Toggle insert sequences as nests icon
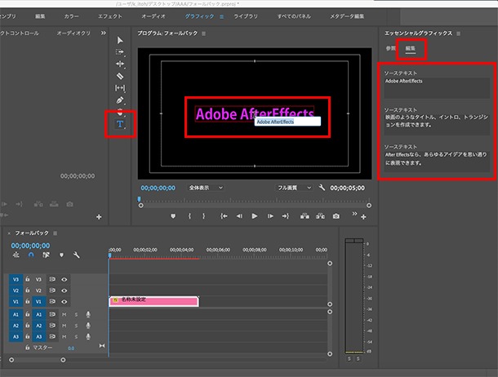Screen dimensions: 498x377 (16, 255)
